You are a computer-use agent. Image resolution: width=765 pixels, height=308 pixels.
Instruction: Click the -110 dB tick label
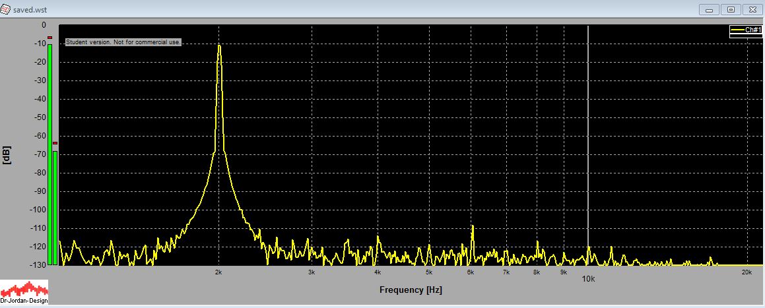point(39,228)
